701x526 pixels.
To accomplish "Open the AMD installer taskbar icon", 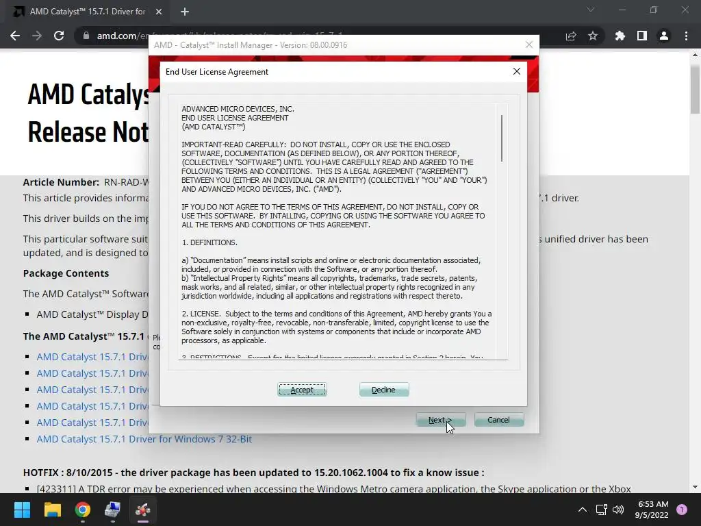I will [x=143, y=510].
